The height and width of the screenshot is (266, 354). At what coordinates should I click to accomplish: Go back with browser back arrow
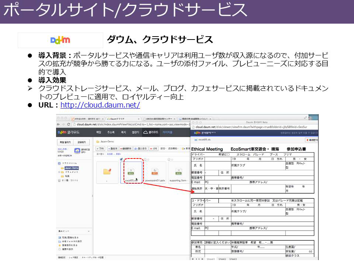59,125
